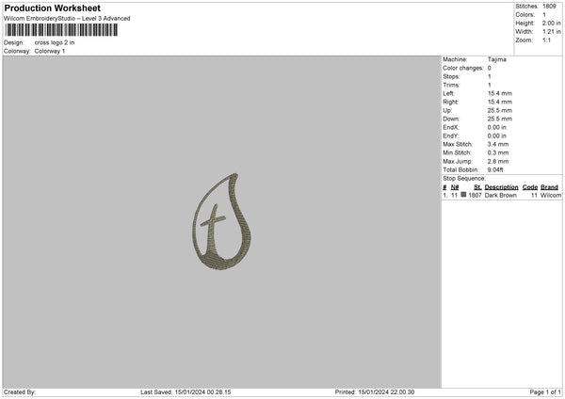Click the Wilcom EmbroideryStudio Level 3 Advanced text
The width and height of the screenshot is (565, 399).
coord(67,19)
